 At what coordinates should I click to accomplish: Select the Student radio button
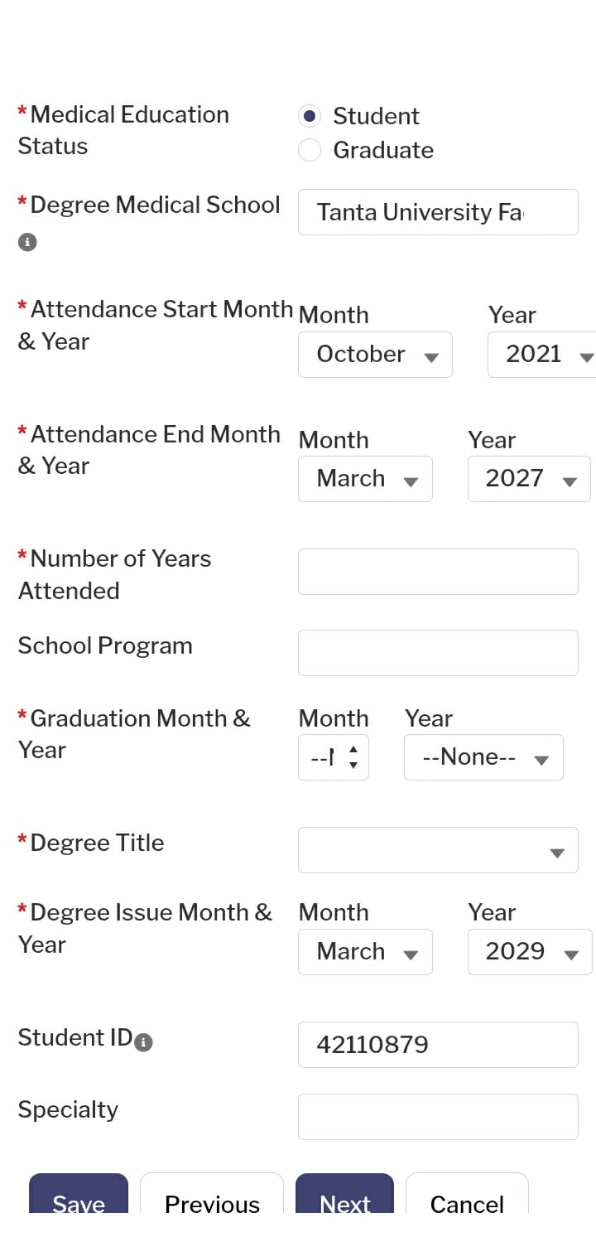click(310, 116)
